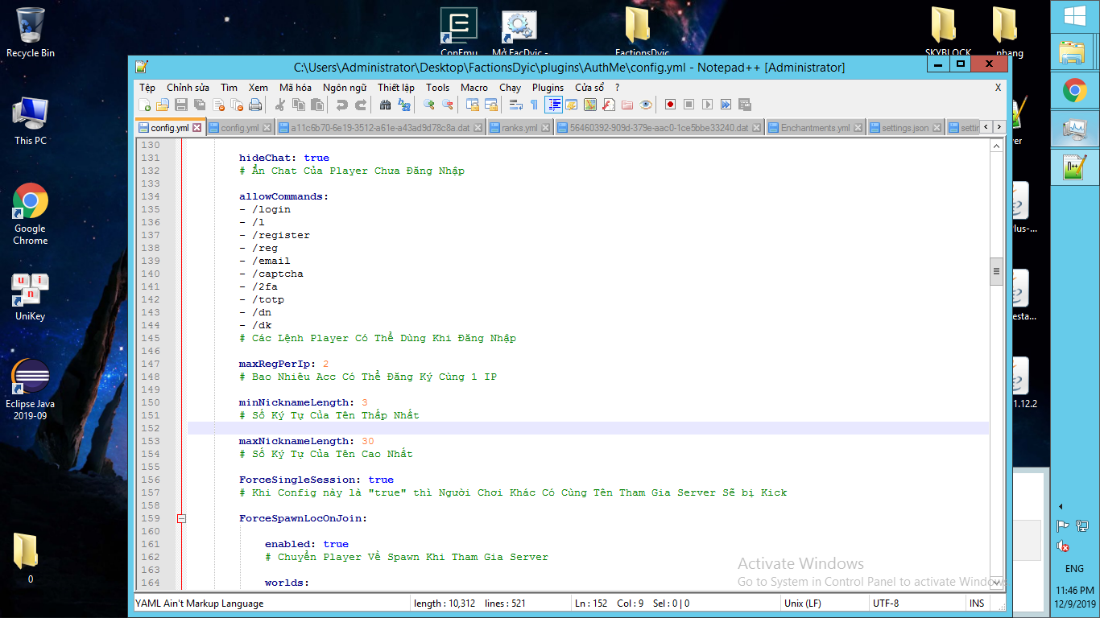Click the Save file toolbar icon
Image resolution: width=1100 pixels, height=618 pixels.
click(181, 105)
